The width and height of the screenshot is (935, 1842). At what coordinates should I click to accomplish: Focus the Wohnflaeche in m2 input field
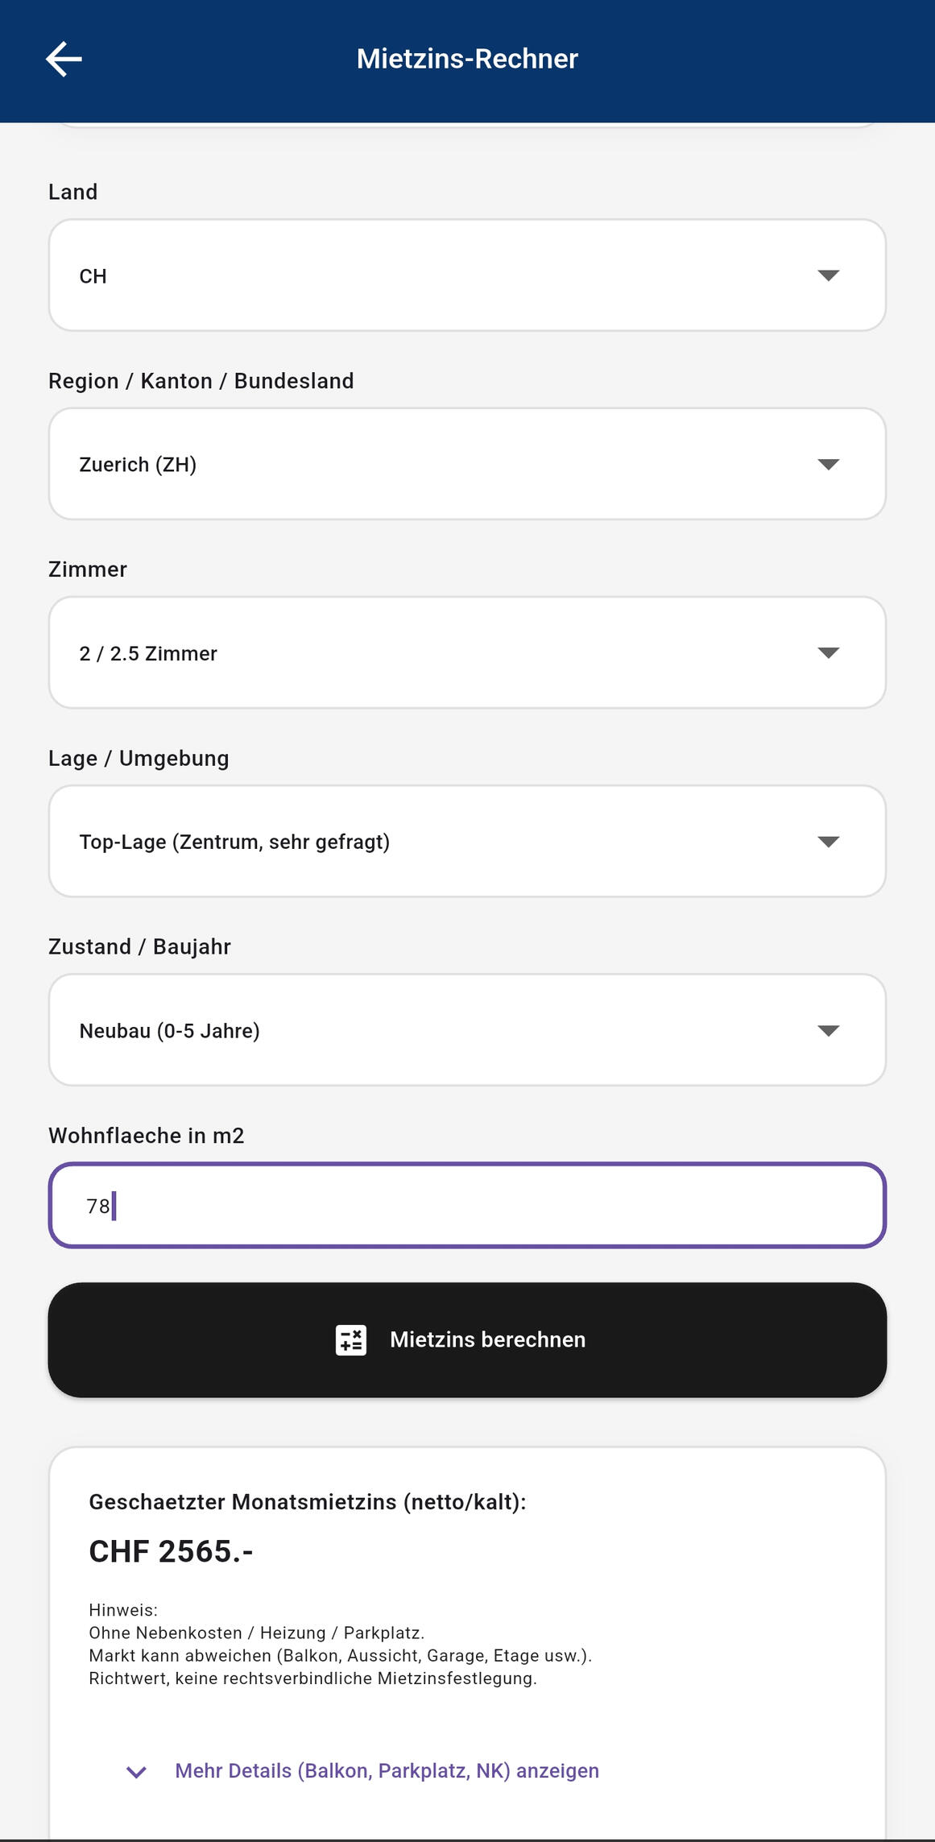coord(467,1206)
